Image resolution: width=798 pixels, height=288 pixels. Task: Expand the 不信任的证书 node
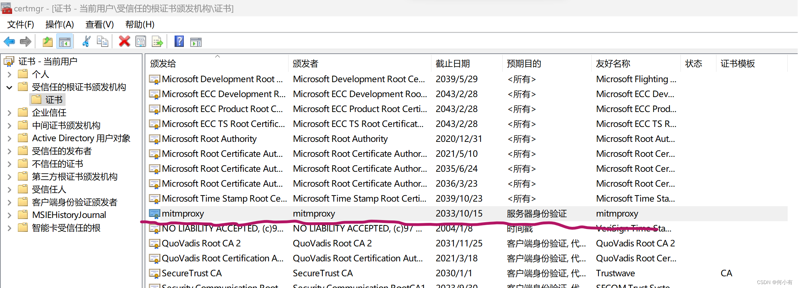coord(10,164)
